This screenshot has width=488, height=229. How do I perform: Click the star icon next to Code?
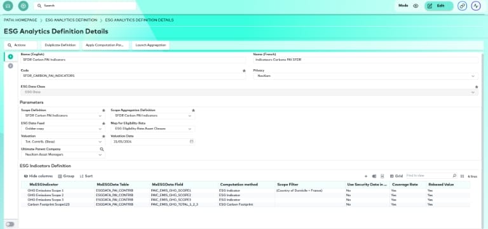tap(244, 71)
